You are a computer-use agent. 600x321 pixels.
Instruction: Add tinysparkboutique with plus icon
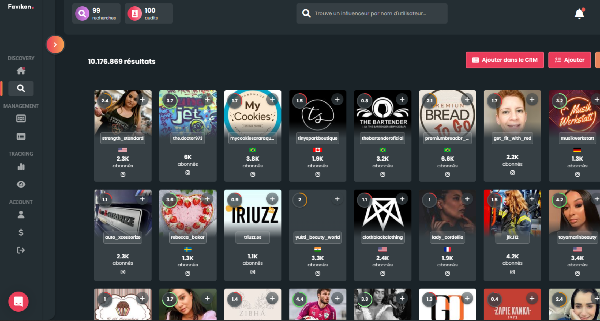coord(337,100)
